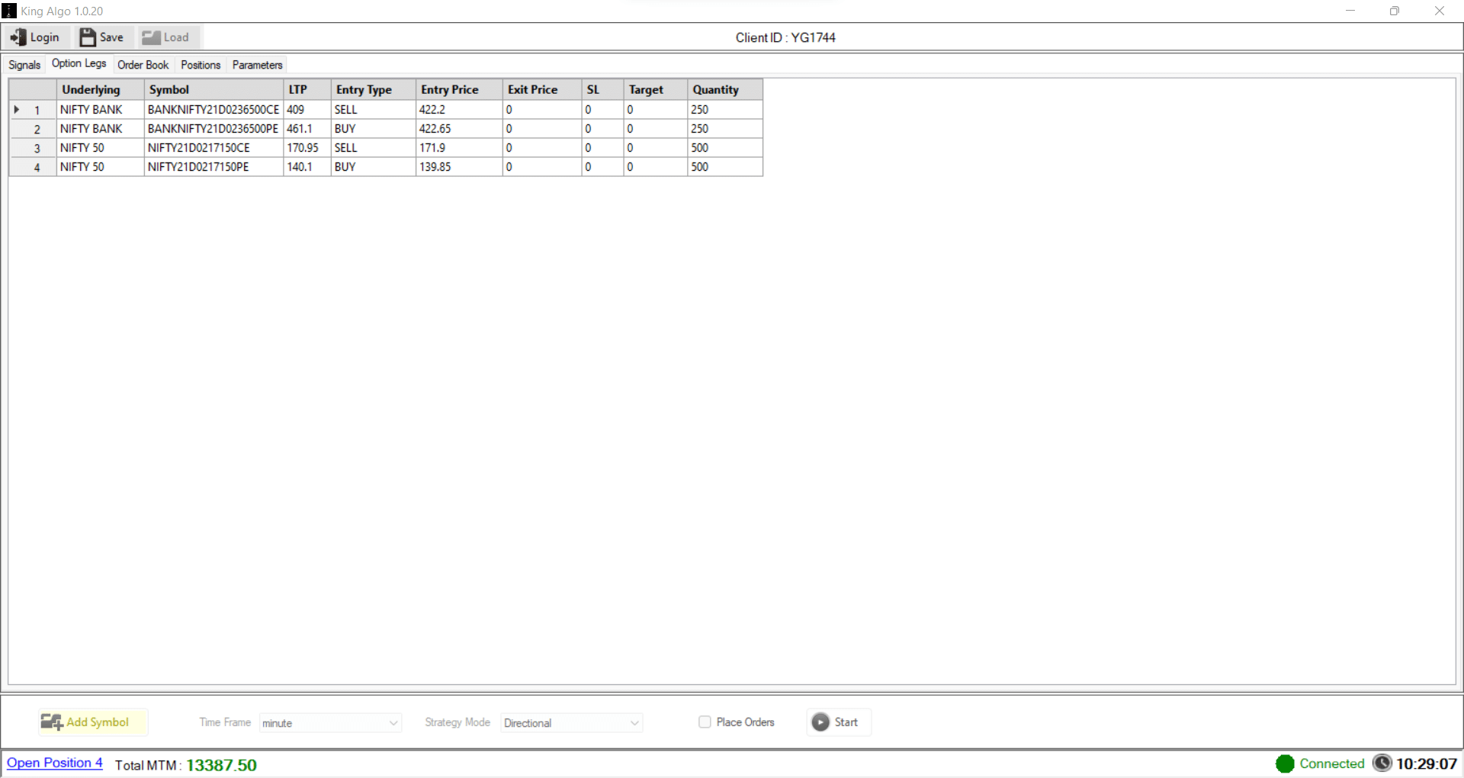Open the Time Frame dropdown
Image resolution: width=1464 pixels, height=778 pixels.
330,722
